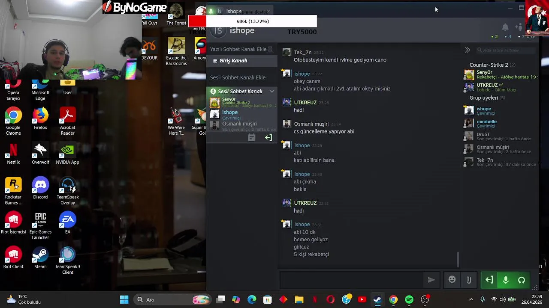
Task: Click Tek_7n username in chat messages
Action: point(303,52)
